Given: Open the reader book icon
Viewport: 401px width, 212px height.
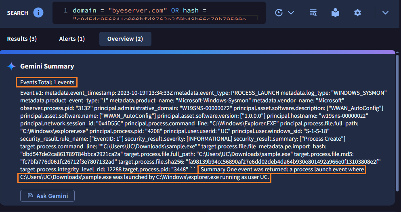Looking at the screenshot, I should click(335, 12).
